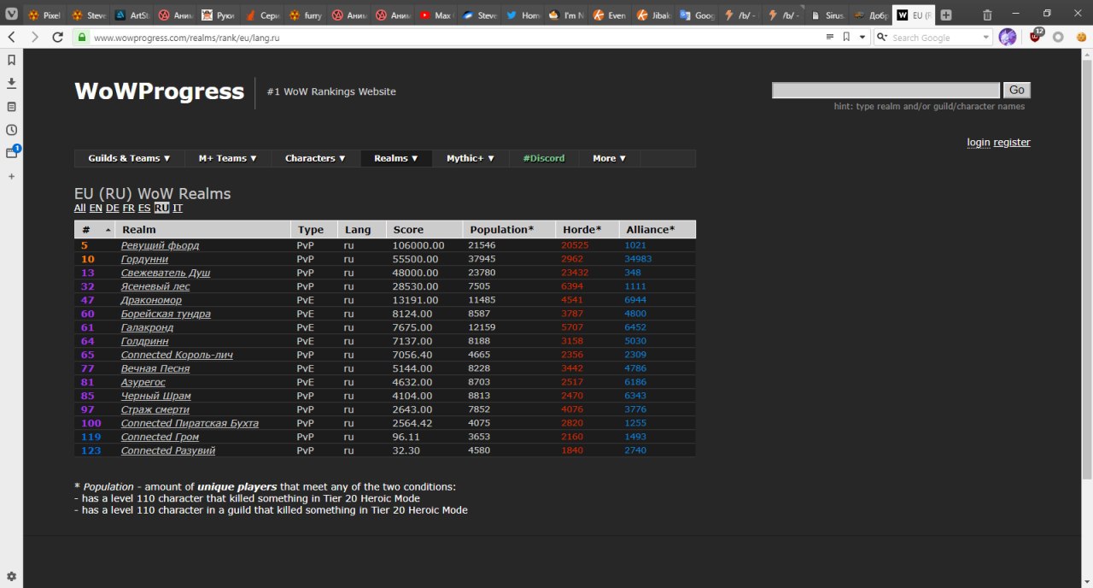The image size is (1093, 588).
Task: Open the Window panel icon with badge
Action: (x=11, y=153)
